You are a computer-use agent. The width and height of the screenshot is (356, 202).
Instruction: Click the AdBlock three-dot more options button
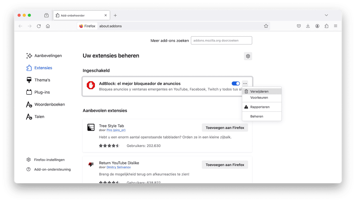point(245,83)
